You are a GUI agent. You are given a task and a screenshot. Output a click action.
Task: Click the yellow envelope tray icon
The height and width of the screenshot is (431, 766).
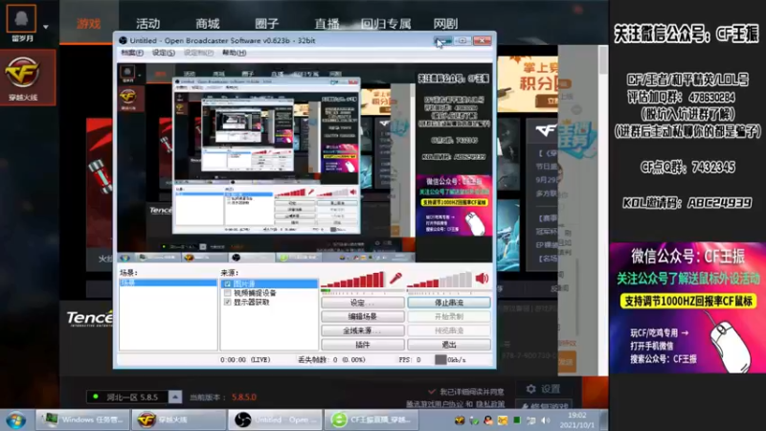tap(502, 420)
